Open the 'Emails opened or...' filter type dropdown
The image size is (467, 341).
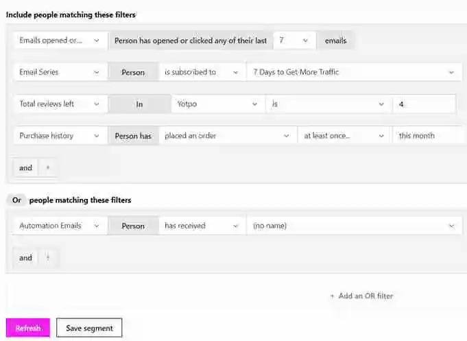[x=60, y=40]
